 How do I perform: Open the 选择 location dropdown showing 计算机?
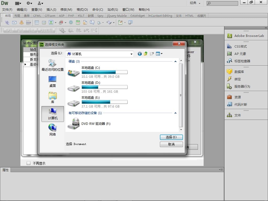click(99, 54)
